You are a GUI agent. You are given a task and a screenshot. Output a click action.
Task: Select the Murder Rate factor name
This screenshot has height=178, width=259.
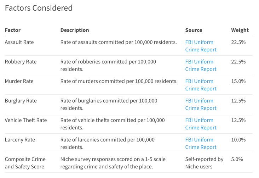pos(19,81)
